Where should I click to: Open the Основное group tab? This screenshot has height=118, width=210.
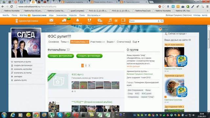coord(53,42)
